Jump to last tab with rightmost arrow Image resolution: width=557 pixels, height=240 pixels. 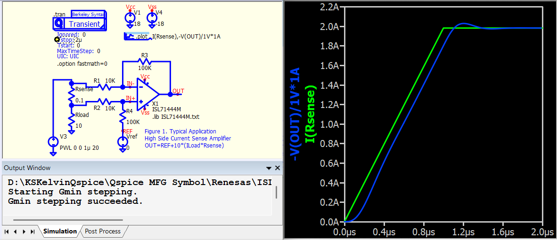point(33,232)
